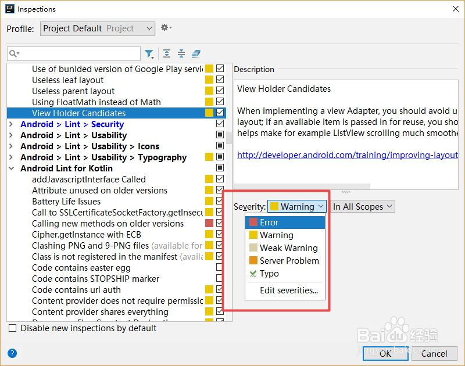Open the developer.android.com training link
Viewport: 465px width, 366px height.
pyautogui.click(x=348, y=155)
